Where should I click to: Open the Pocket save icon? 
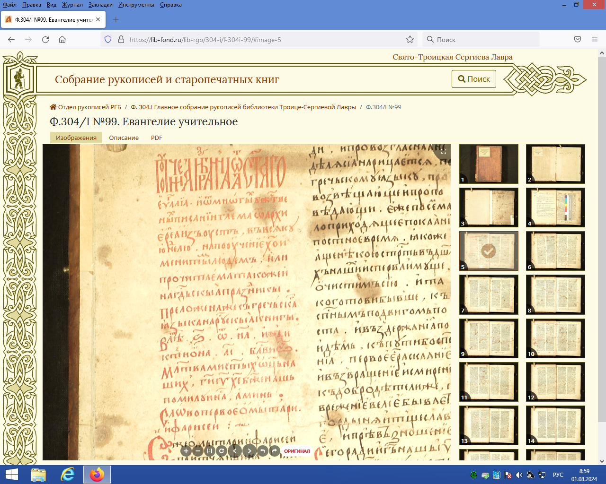coord(578,40)
